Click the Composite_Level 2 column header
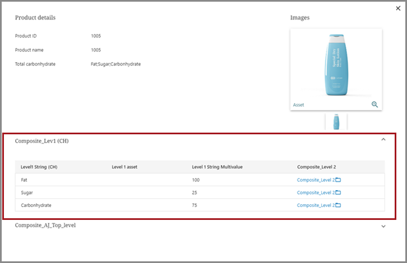Image resolution: width=407 pixels, height=263 pixels. point(317,167)
